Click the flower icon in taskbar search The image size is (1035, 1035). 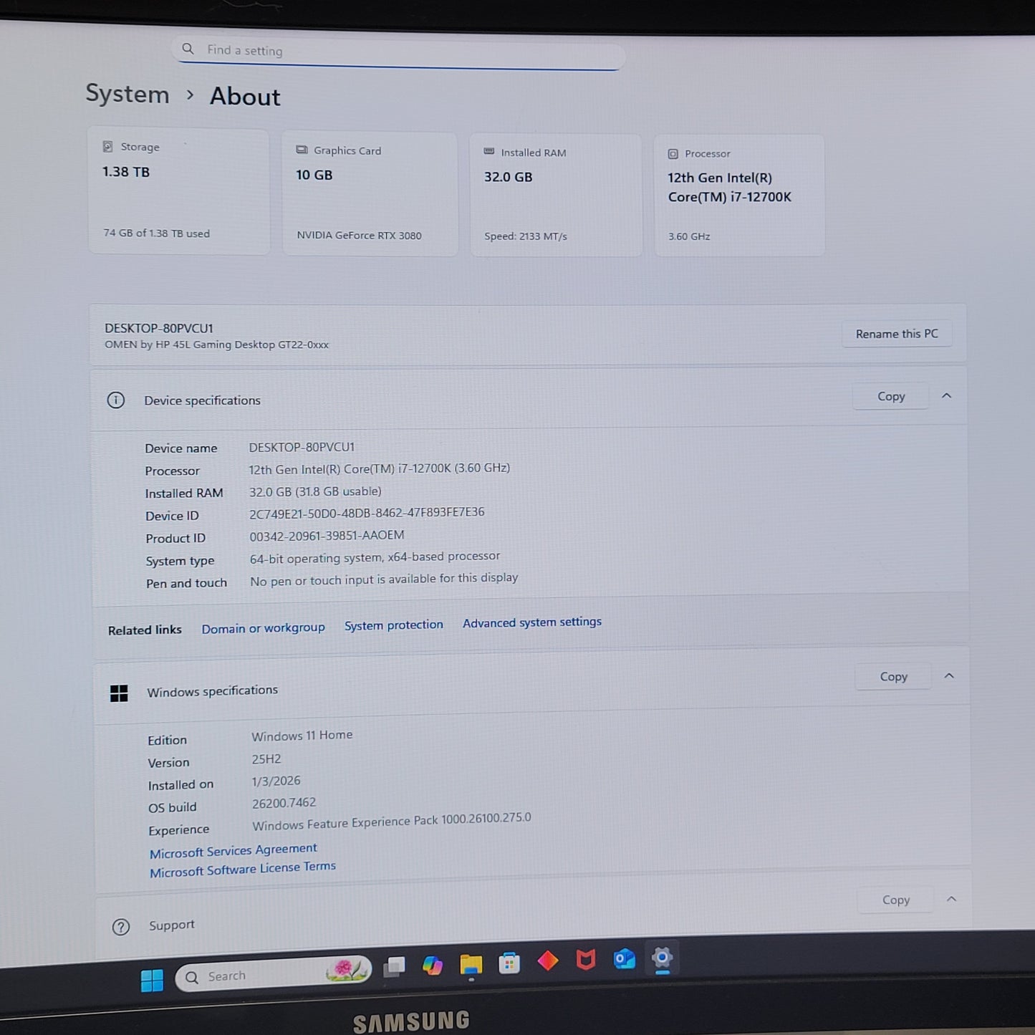click(347, 969)
